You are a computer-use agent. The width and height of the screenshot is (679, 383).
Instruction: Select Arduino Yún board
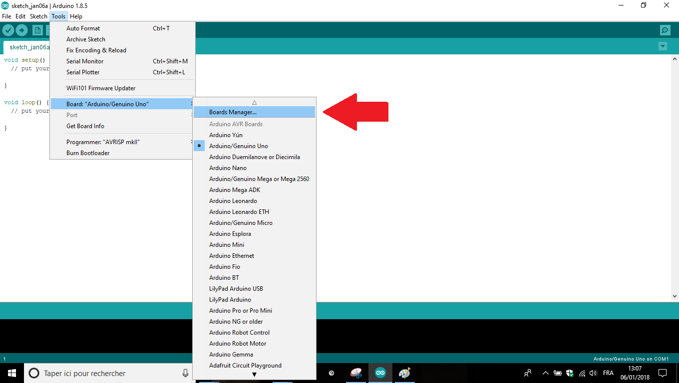click(254, 135)
